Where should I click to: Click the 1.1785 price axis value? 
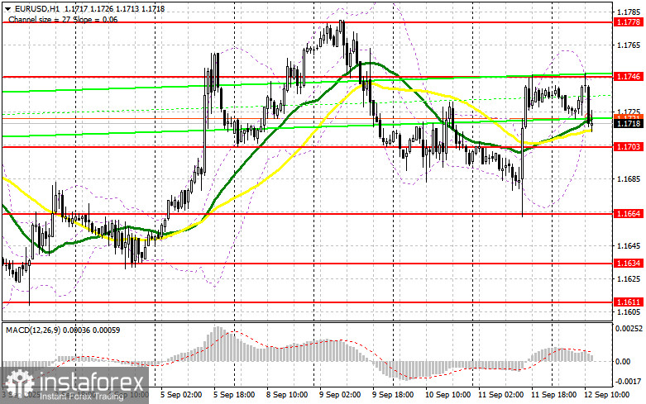tap(629, 12)
